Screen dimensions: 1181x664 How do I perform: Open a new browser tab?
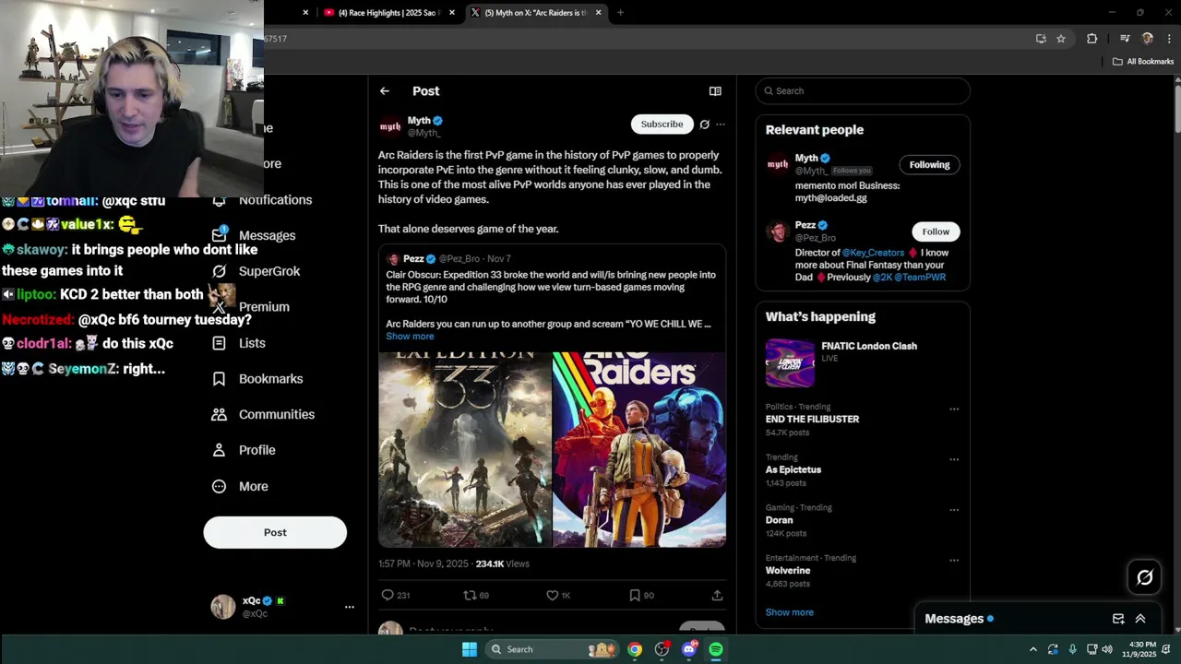620,13
